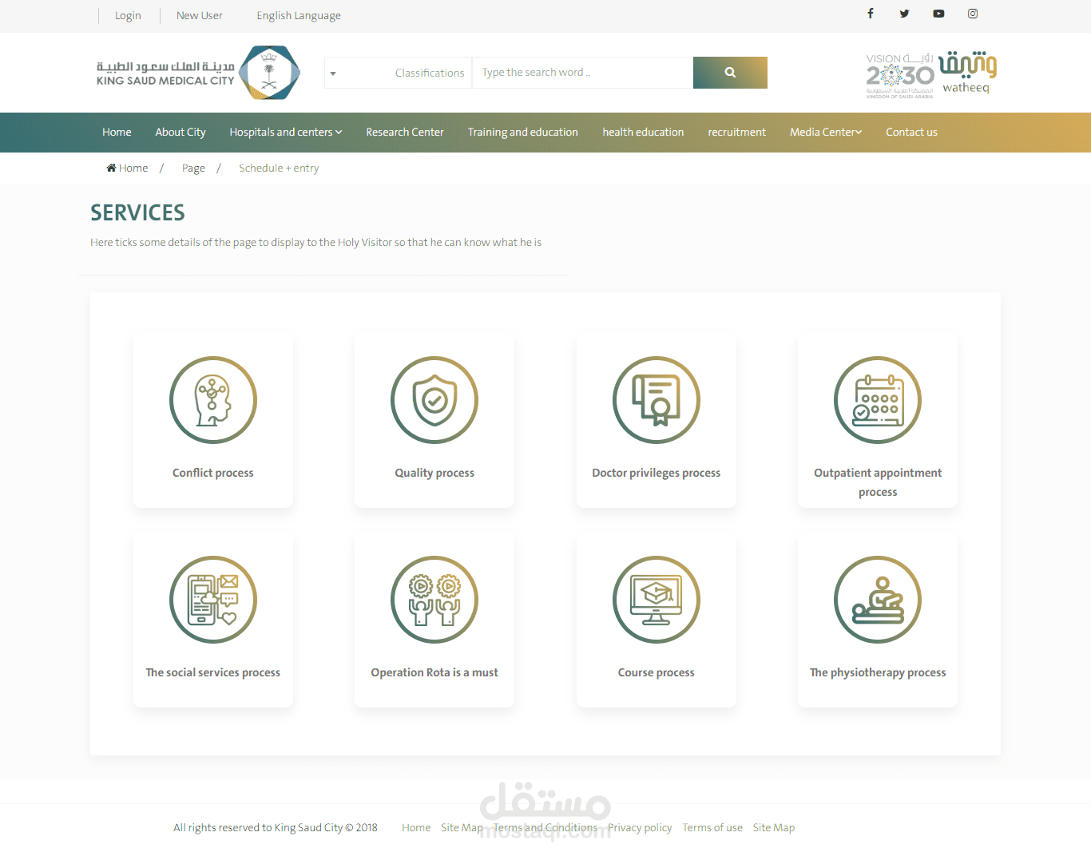
Task: Click the footer Terms of use link
Action: (x=712, y=828)
